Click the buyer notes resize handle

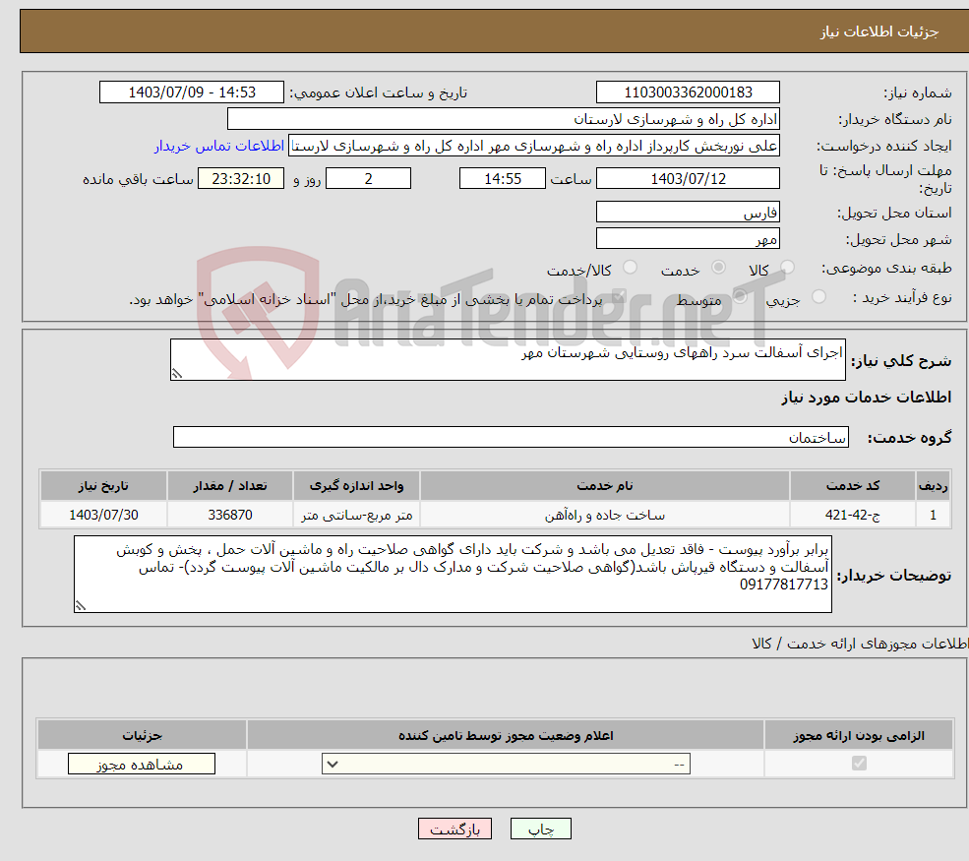pyautogui.click(x=81, y=606)
